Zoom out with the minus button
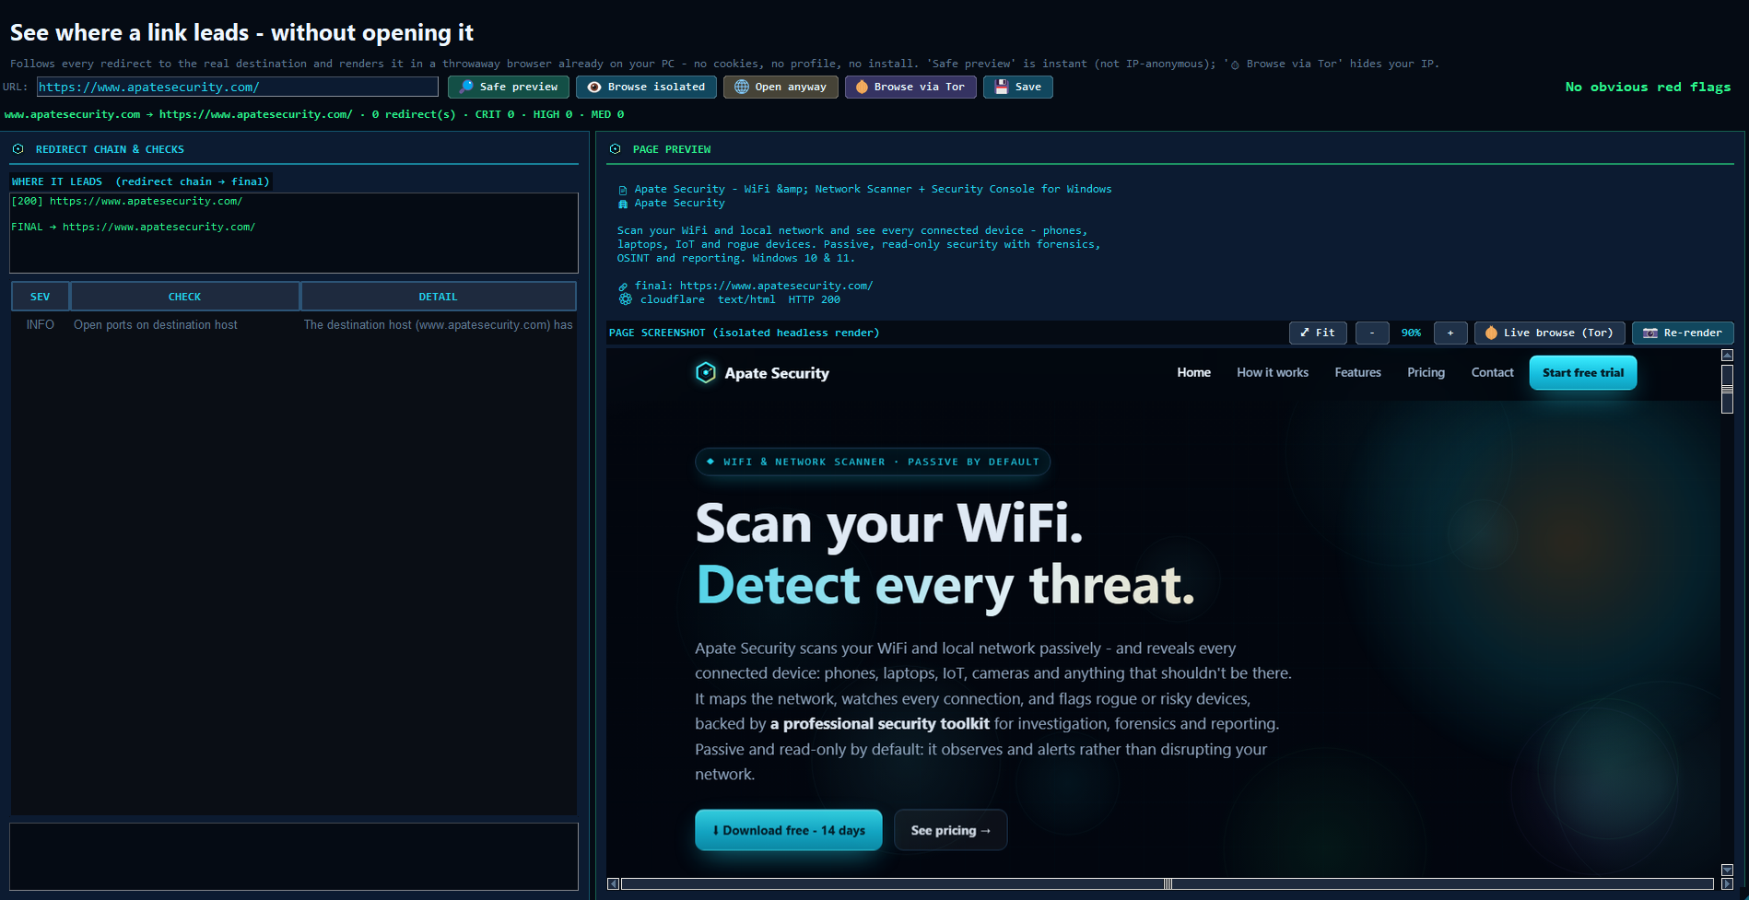Screen dimensions: 1749x900 tap(1372, 333)
